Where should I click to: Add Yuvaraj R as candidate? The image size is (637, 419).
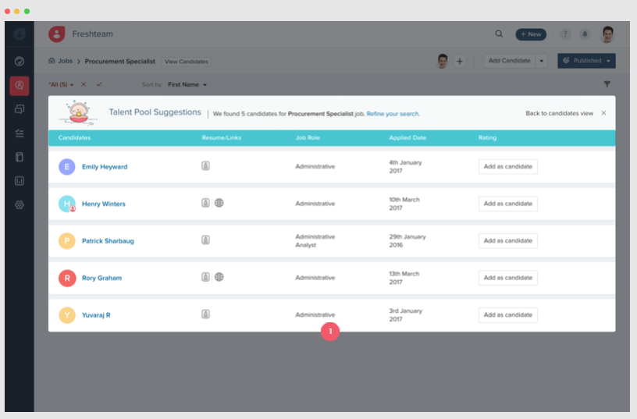point(508,315)
